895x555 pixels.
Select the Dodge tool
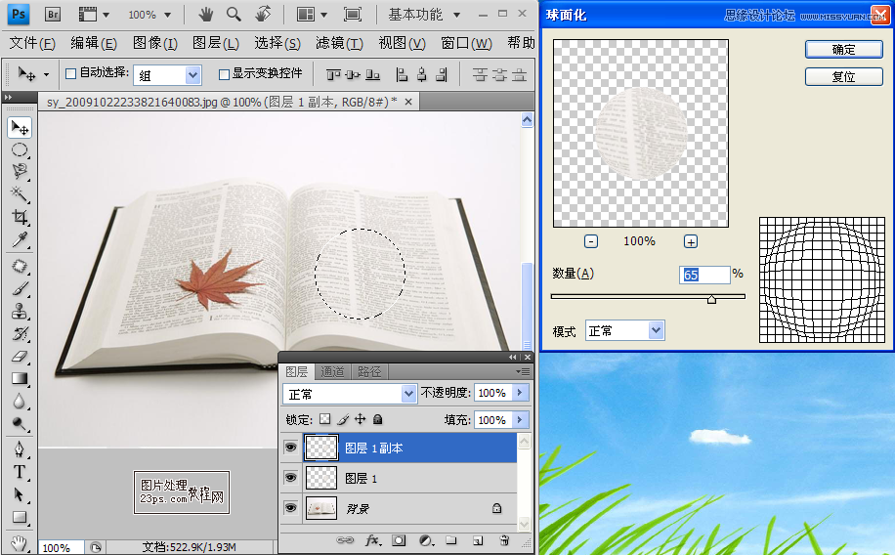pyautogui.click(x=20, y=424)
